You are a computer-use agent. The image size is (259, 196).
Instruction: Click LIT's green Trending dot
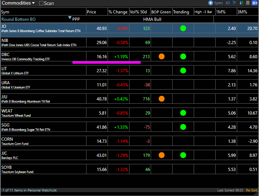coord(183,71)
